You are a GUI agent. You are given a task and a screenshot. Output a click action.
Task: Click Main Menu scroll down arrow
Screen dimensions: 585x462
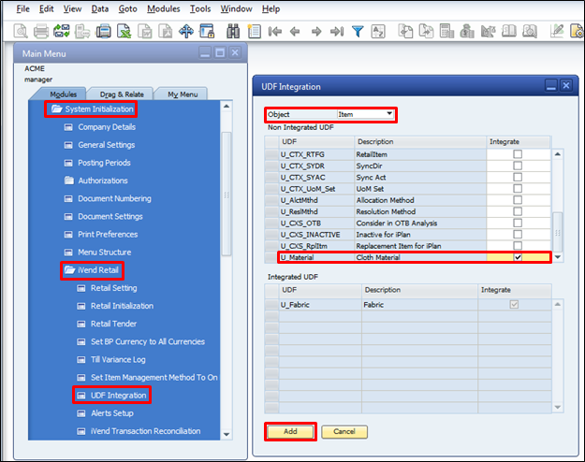pos(227,434)
